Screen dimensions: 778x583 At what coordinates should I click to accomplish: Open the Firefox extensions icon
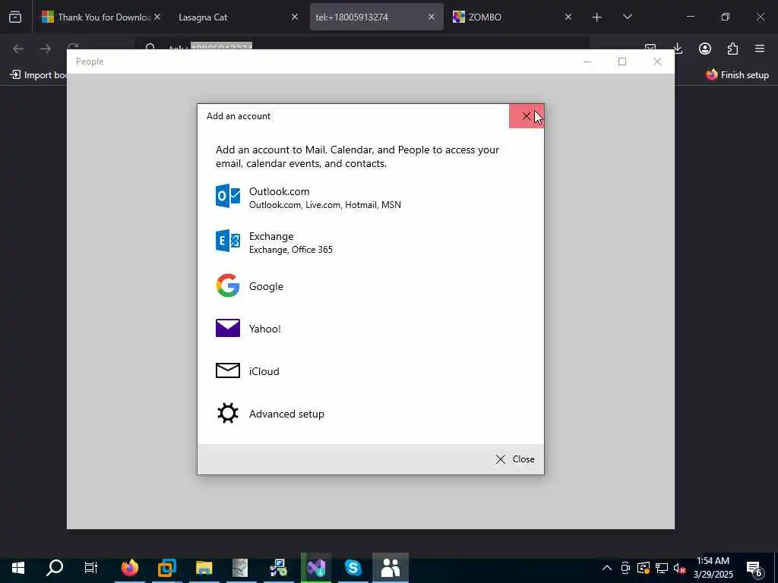[x=732, y=49]
